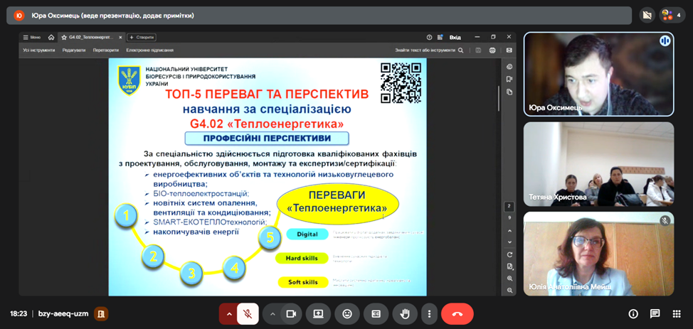693x329 pixels.
Task: Click meeting code bzy-aeeq-uzm
Action: [63, 314]
